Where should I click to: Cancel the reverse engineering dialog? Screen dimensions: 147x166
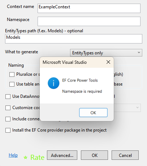pos(125,155)
